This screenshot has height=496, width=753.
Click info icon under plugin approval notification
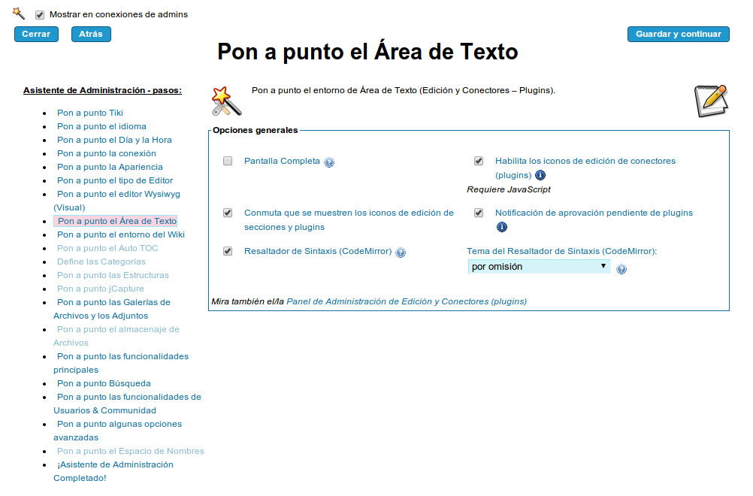coord(502,227)
